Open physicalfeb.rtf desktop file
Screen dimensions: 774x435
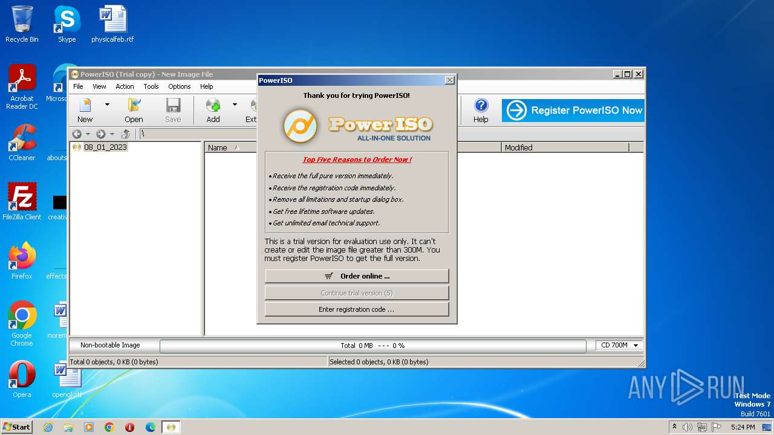(x=112, y=24)
